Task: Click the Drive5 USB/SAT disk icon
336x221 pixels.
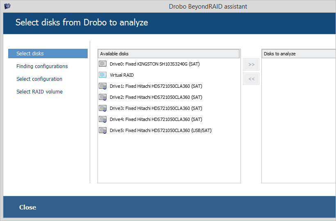Action: click(x=102, y=130)
